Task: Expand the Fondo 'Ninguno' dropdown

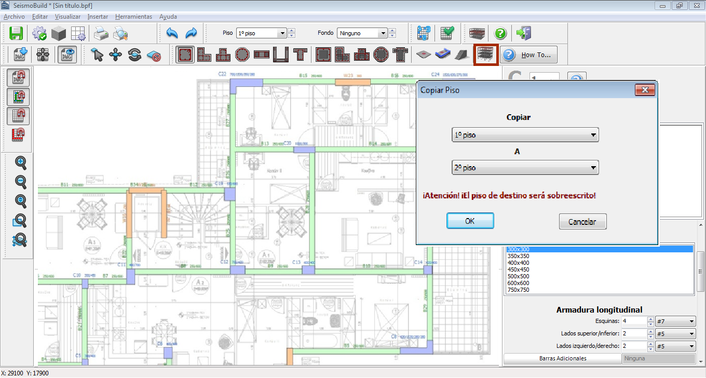Action: (383, 33)
